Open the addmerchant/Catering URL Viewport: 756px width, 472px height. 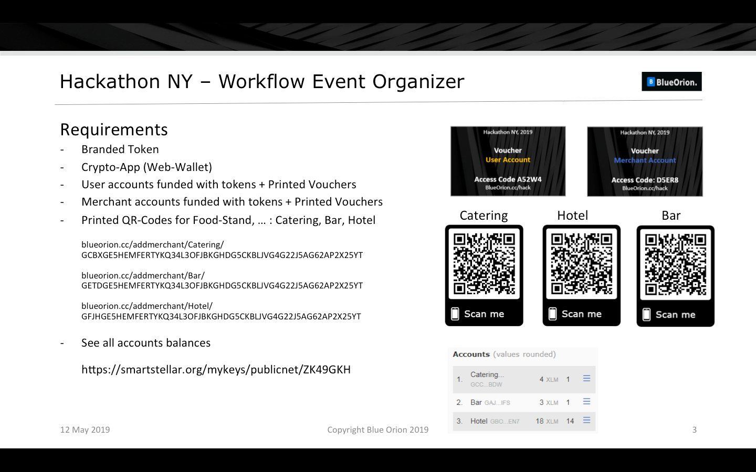point(152,244)
